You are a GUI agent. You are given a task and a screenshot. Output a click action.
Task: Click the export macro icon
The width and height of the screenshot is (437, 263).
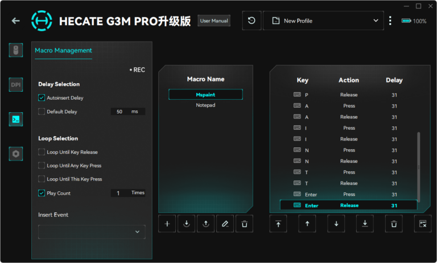tap(205, 224)
